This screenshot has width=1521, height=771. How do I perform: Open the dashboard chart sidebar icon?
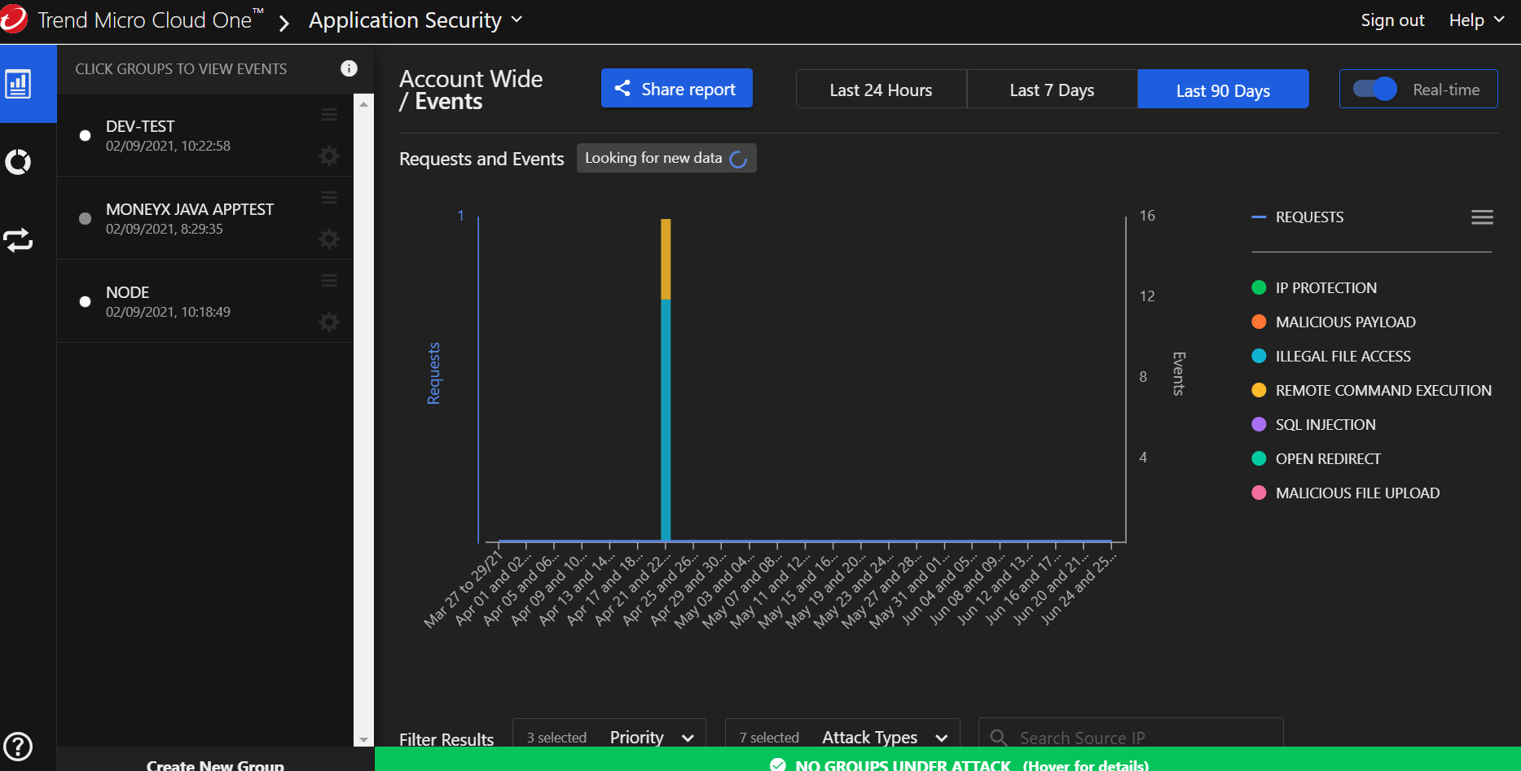click(x=18, y=84)
